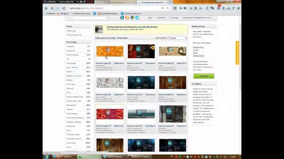Open the chat bubbles toolbar icon
The width and height of the screenshot is (284, 159).
(x=212, y=8)
